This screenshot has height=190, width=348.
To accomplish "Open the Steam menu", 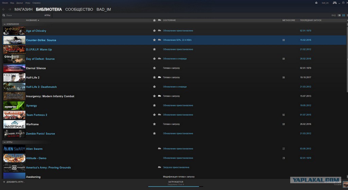I will click(5, 3).
